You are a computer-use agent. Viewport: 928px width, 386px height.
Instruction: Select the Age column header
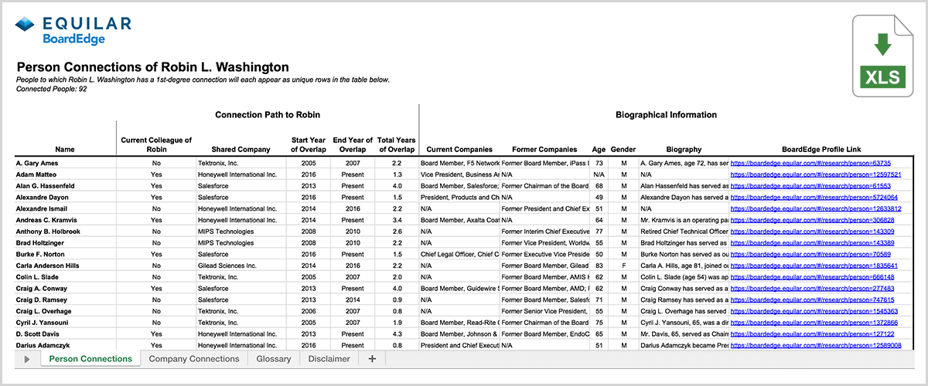pos(599,150)
